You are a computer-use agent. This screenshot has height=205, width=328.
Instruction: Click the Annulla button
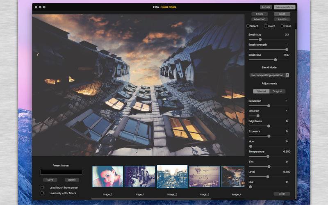tap(266, 7)
